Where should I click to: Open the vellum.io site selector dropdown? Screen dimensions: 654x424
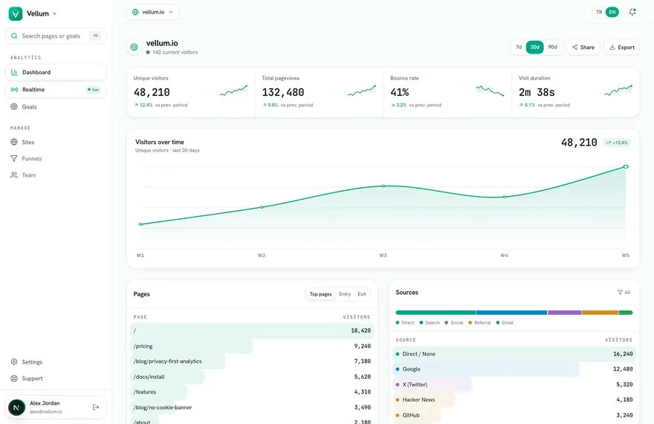coord(152,12)
